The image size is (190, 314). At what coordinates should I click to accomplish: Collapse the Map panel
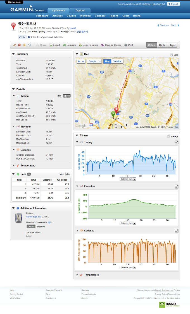pos(77,54)
